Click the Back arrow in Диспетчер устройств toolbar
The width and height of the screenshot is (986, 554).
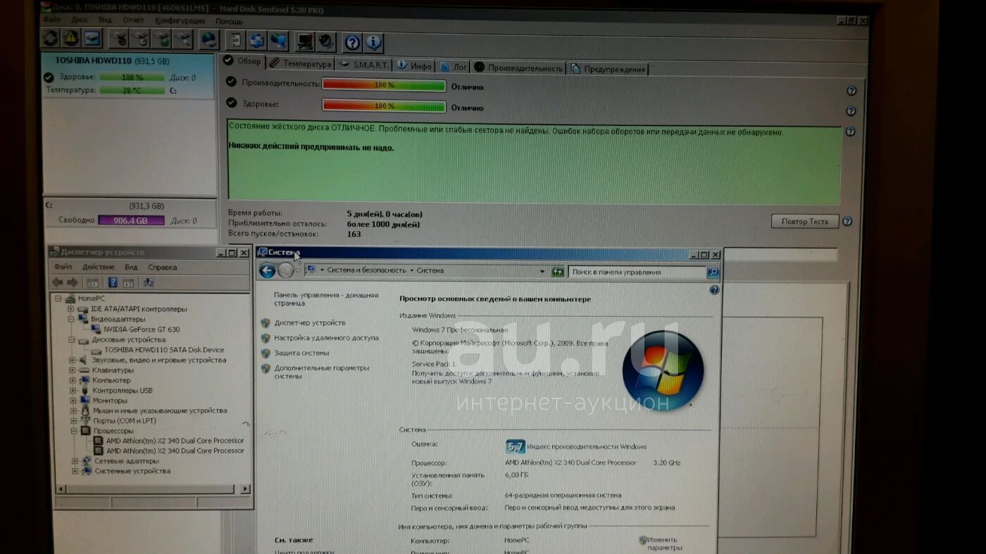[x=58, y=282]
